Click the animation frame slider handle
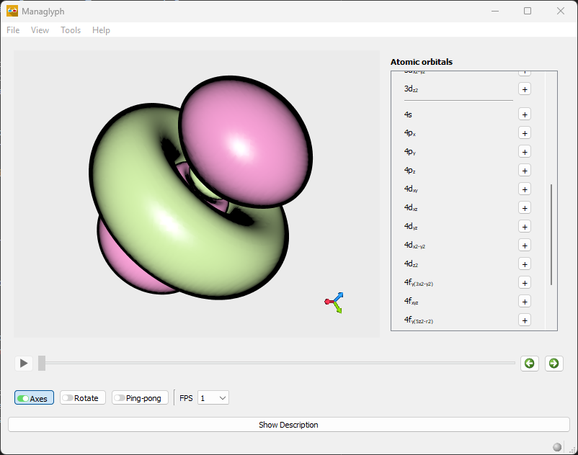 point(42,363)
